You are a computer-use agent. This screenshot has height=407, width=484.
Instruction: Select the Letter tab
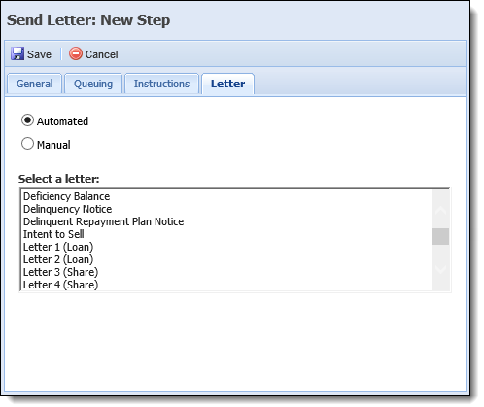pos(227,84)
